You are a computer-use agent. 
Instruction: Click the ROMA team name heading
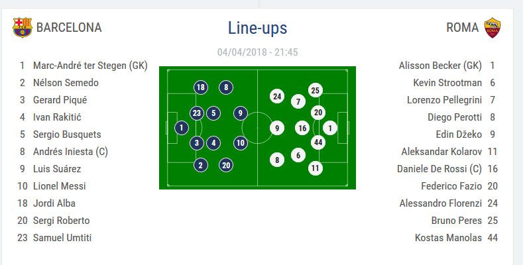(462, 28)
